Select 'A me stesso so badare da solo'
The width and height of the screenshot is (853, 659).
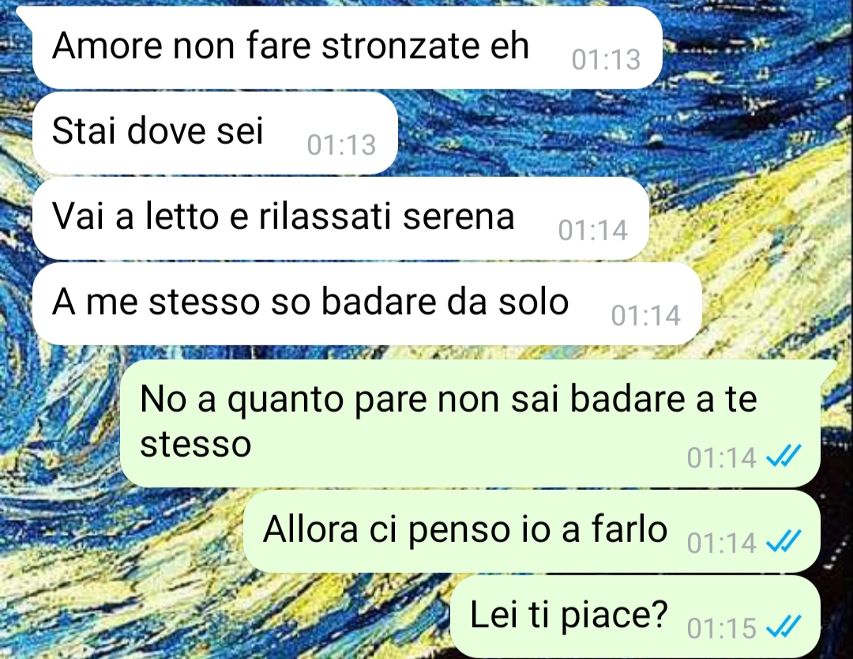(x=366, y=303)
